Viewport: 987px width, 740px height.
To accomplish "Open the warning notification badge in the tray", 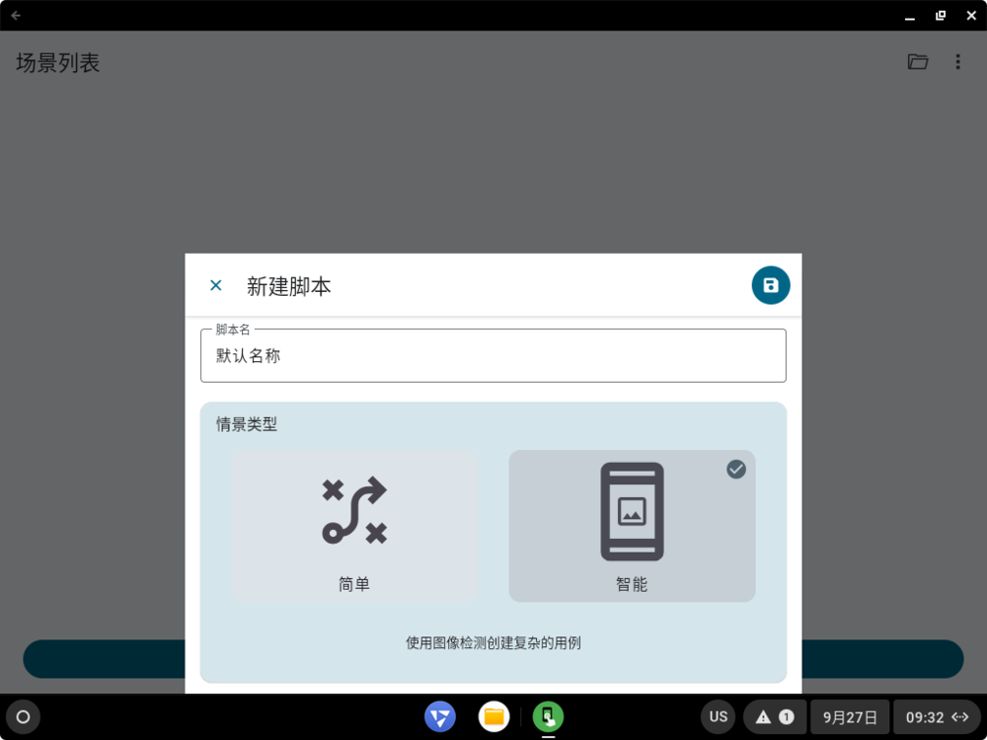I will pyautogui.click(x=775, y=717).
